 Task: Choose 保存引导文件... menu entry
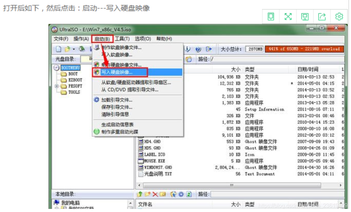(x=138, y=107)
